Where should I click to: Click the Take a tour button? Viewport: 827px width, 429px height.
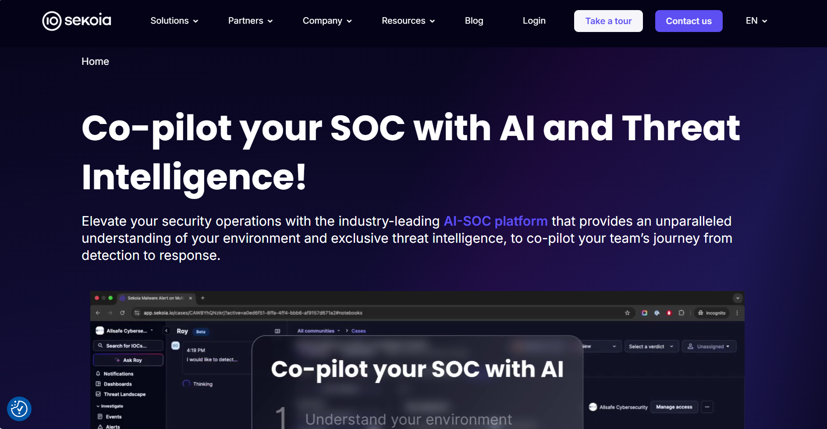click(608, 21)
